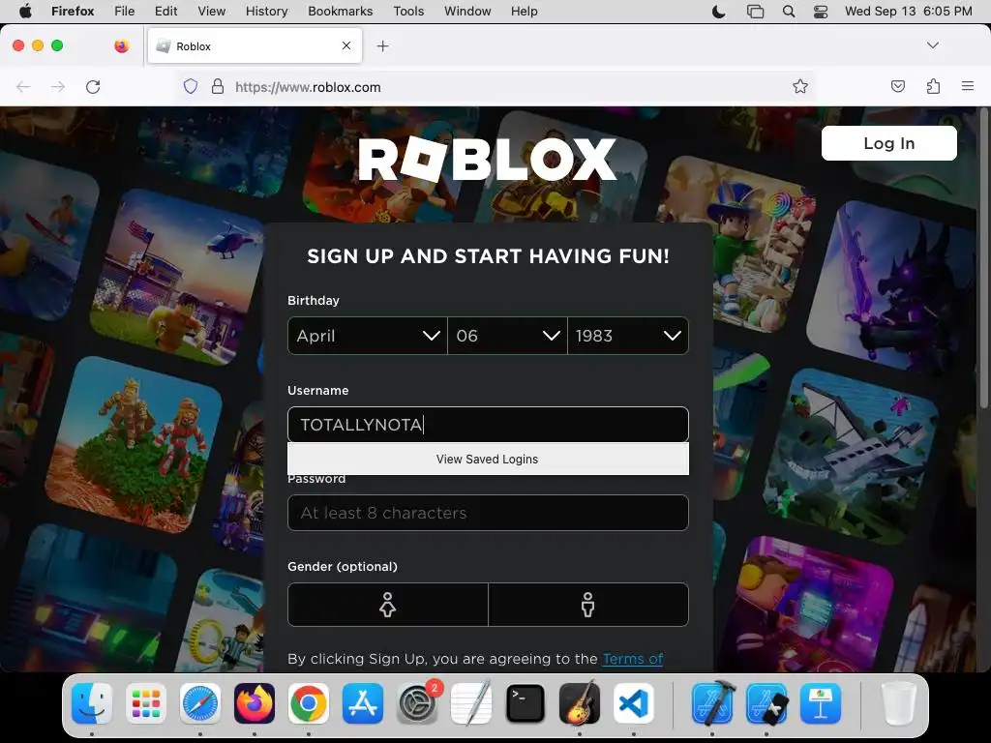Open the Firefox extensions puzzle icon

pyautogui.click(x=933, y=86)
